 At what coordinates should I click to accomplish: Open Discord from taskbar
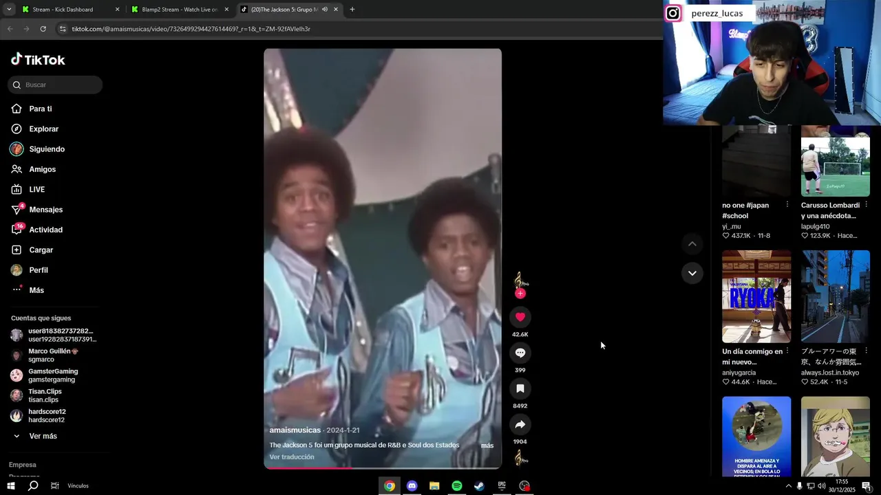point(412,486)
